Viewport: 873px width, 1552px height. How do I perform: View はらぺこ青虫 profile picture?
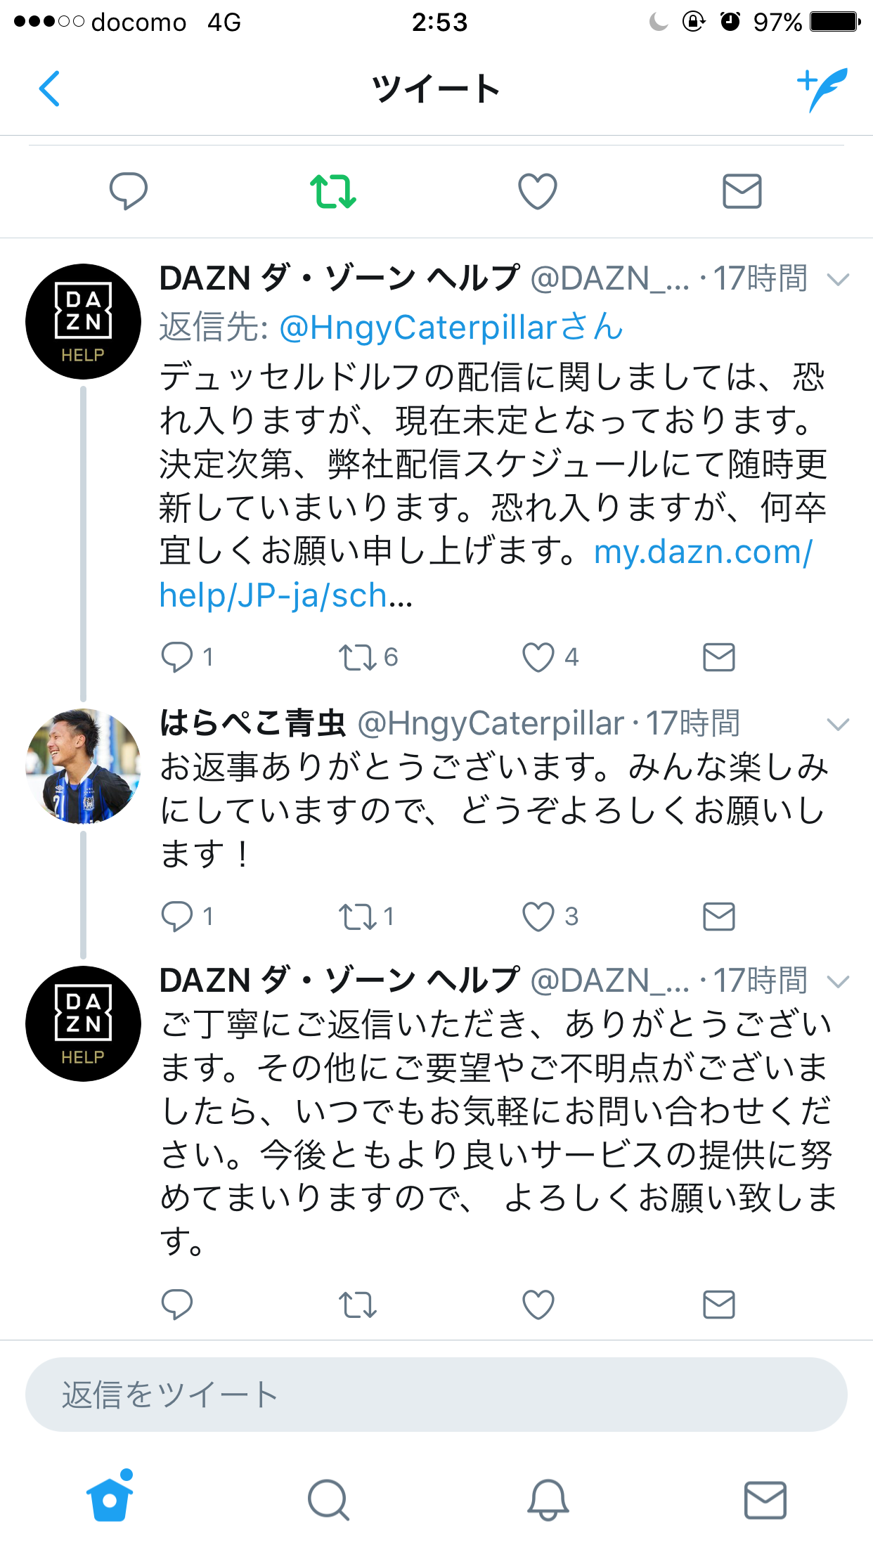point(83,766)
